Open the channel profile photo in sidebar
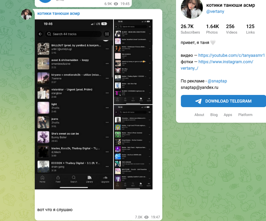 pos(192,8)
